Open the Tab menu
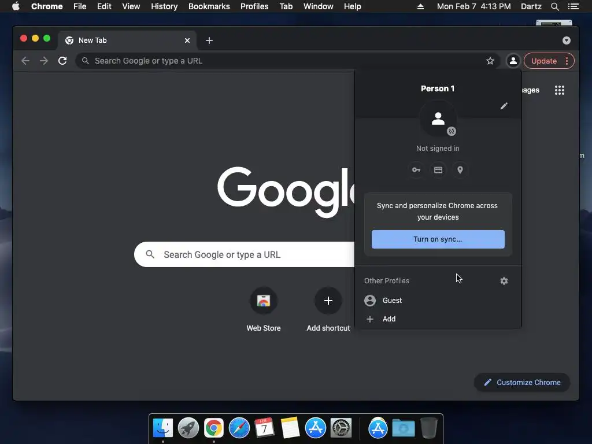592x444 pixels. [x=286, y=6]
